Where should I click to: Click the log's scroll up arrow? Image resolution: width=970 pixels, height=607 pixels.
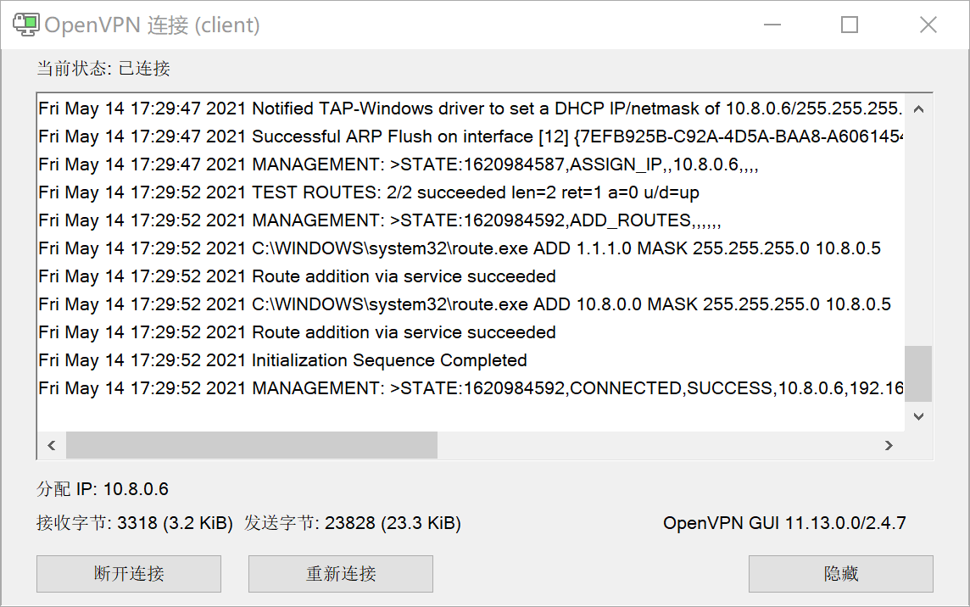point(918,109)
